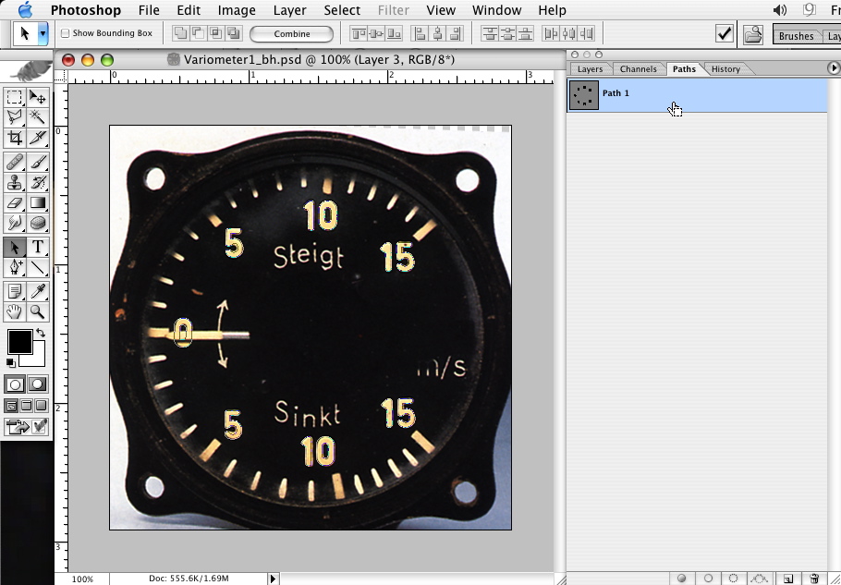Activate the Zoom magnifier tool

pos(38,312)
